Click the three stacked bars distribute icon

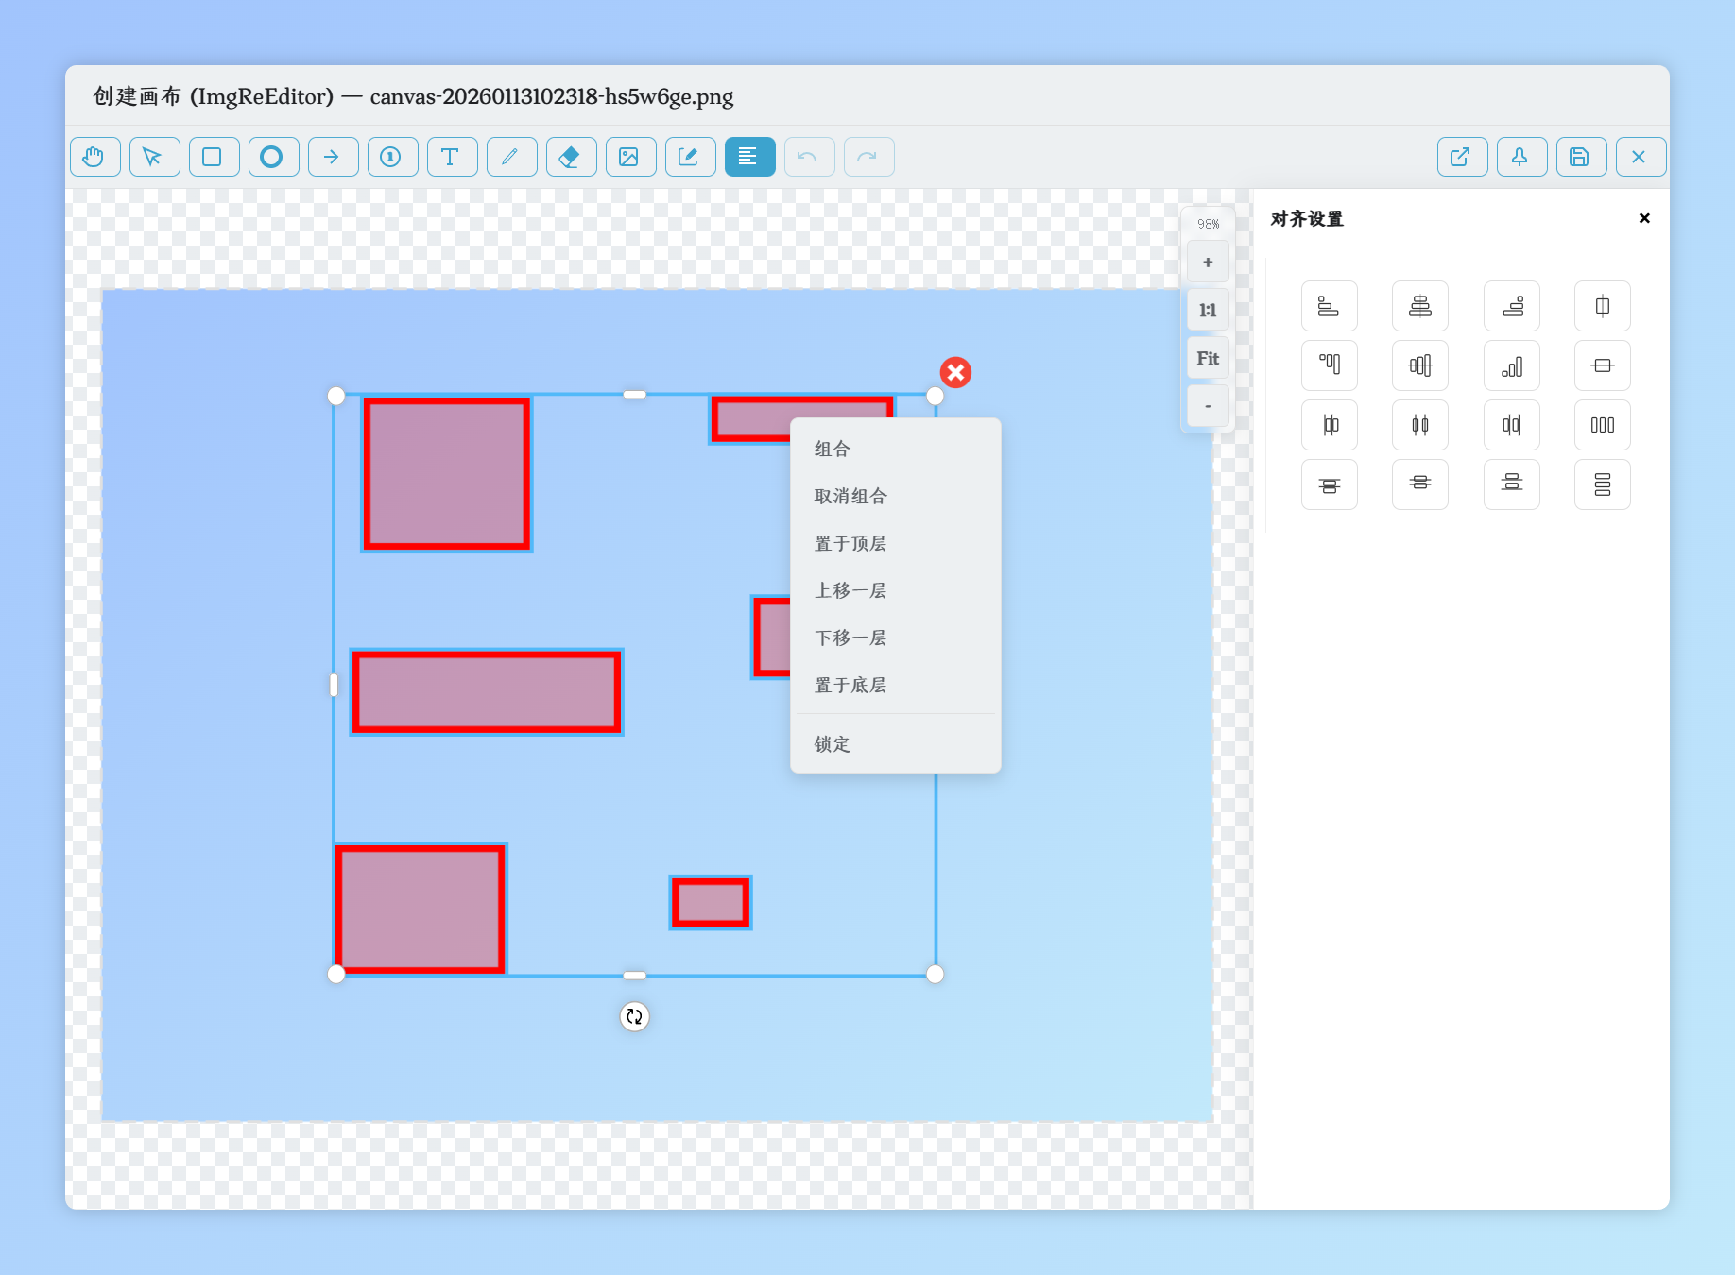(1603, 484)
